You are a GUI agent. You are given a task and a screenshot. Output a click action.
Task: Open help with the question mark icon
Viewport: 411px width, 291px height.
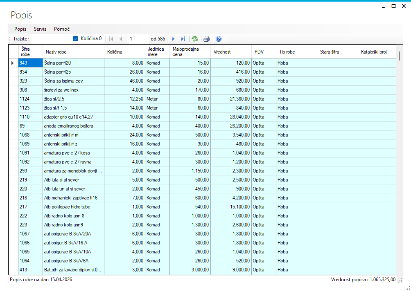tap(219, 39)
